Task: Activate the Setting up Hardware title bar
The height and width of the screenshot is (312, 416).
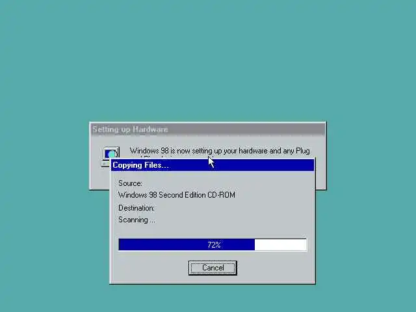Action: point(208,129)
